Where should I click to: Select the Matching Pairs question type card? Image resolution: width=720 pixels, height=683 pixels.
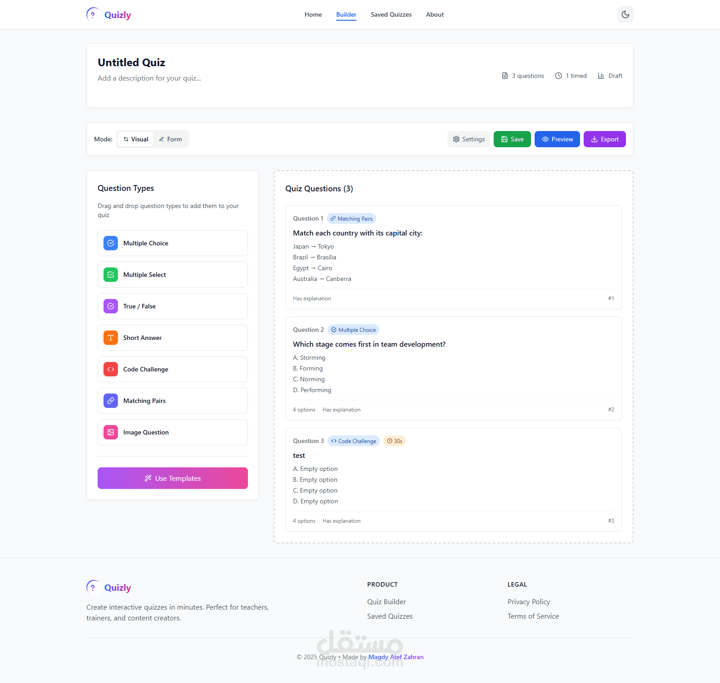click(x=173, y=401)
